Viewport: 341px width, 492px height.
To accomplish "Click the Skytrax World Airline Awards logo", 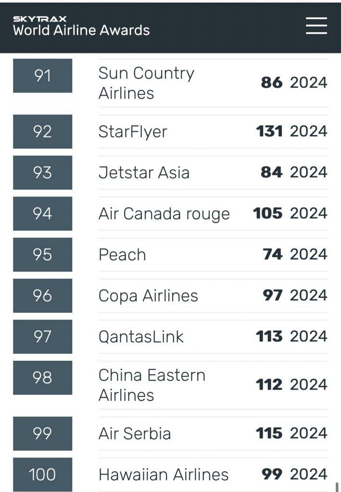I will click(x=81, y=26).
